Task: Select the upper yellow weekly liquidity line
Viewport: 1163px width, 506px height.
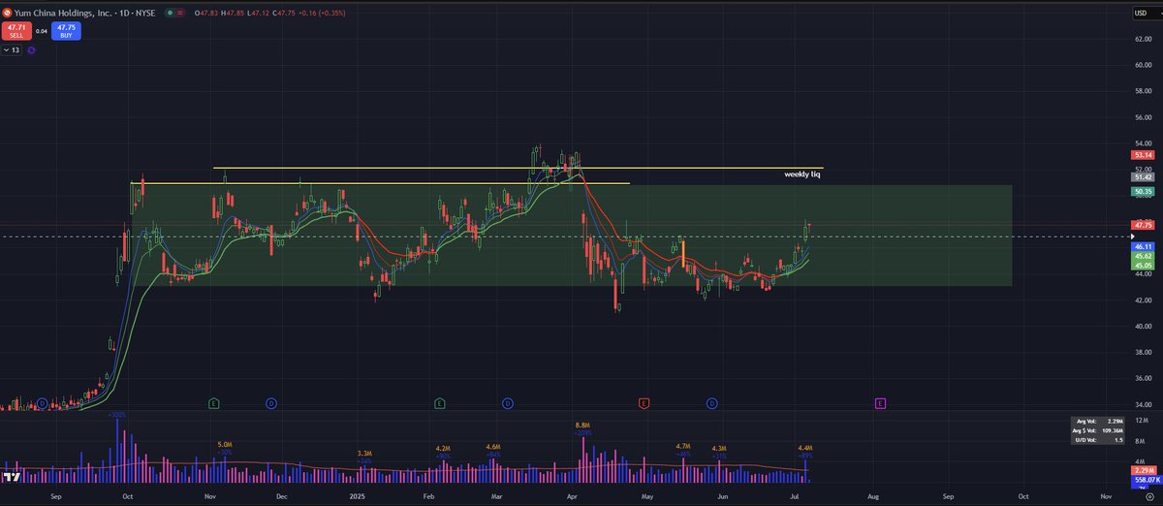Action: tap(518, 168)
